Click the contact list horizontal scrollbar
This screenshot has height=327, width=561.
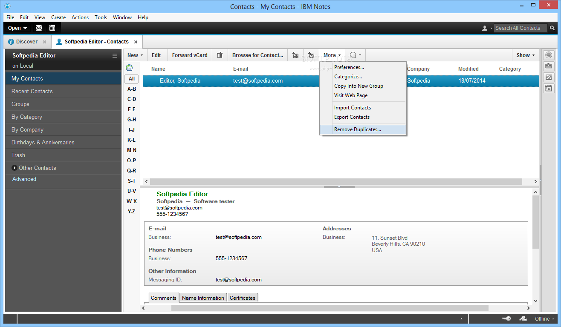coord(336,181)
